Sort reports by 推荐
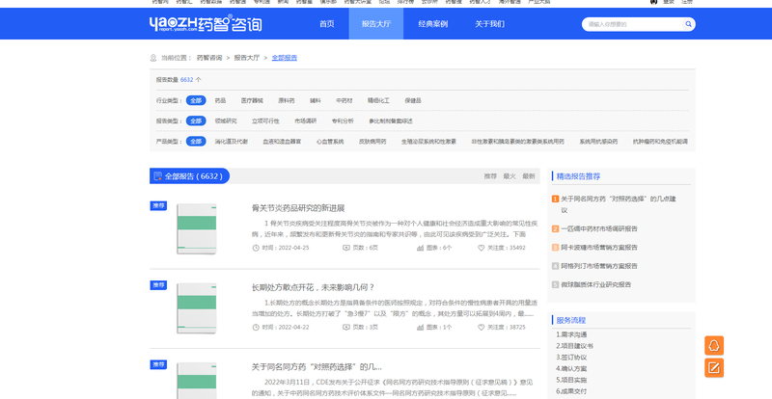 click(490, 176)
